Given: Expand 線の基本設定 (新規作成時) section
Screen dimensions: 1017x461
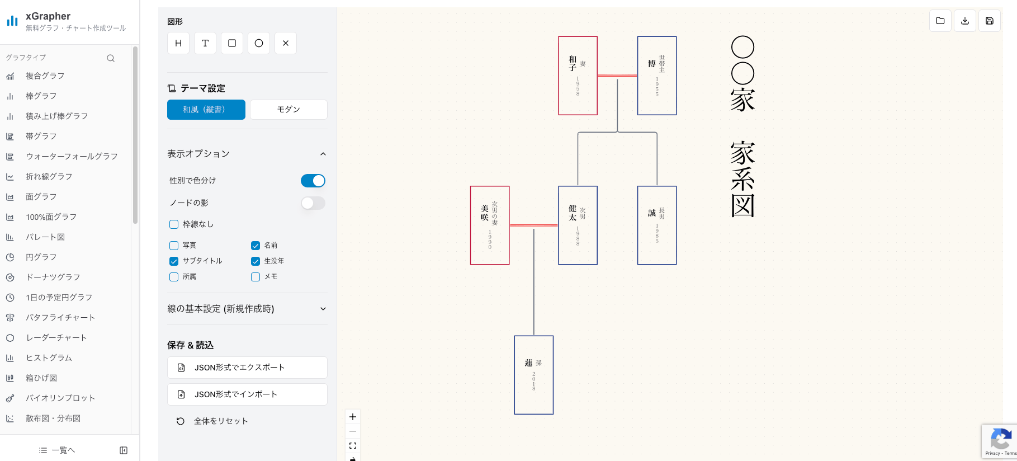Looking at the screenshot, I should [247, 309].
